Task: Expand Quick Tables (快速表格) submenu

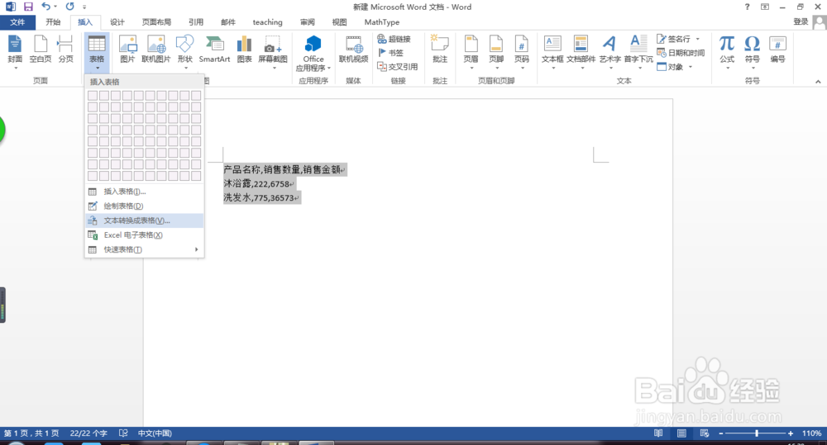Action: pos(145,249)
